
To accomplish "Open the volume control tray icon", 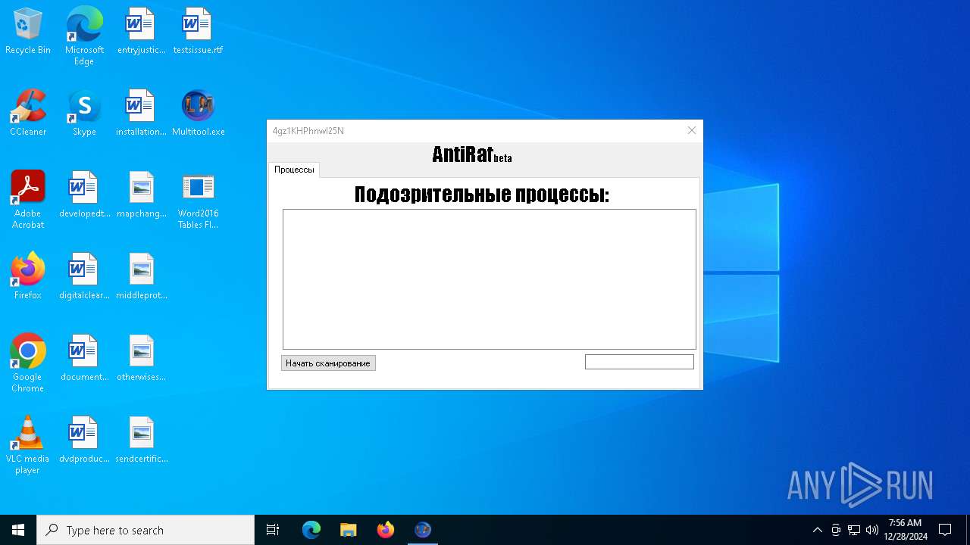I will coord(872,530).
